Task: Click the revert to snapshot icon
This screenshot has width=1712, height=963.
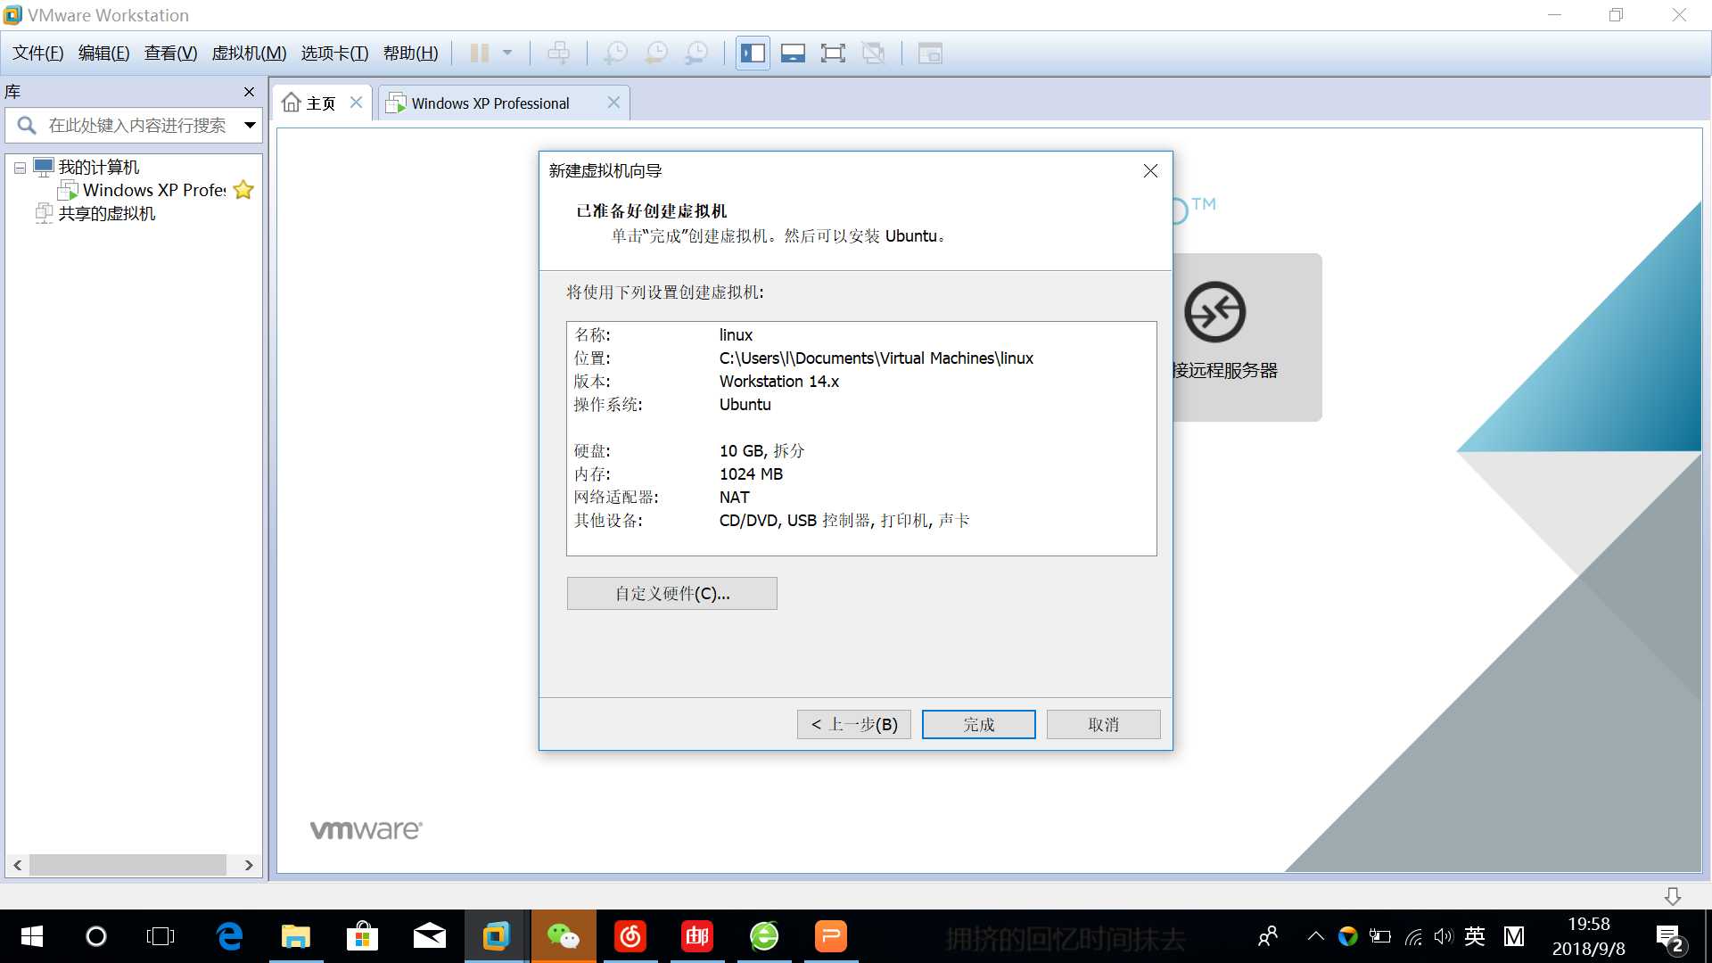Action: pyautogui.click(x=656, y=53)
